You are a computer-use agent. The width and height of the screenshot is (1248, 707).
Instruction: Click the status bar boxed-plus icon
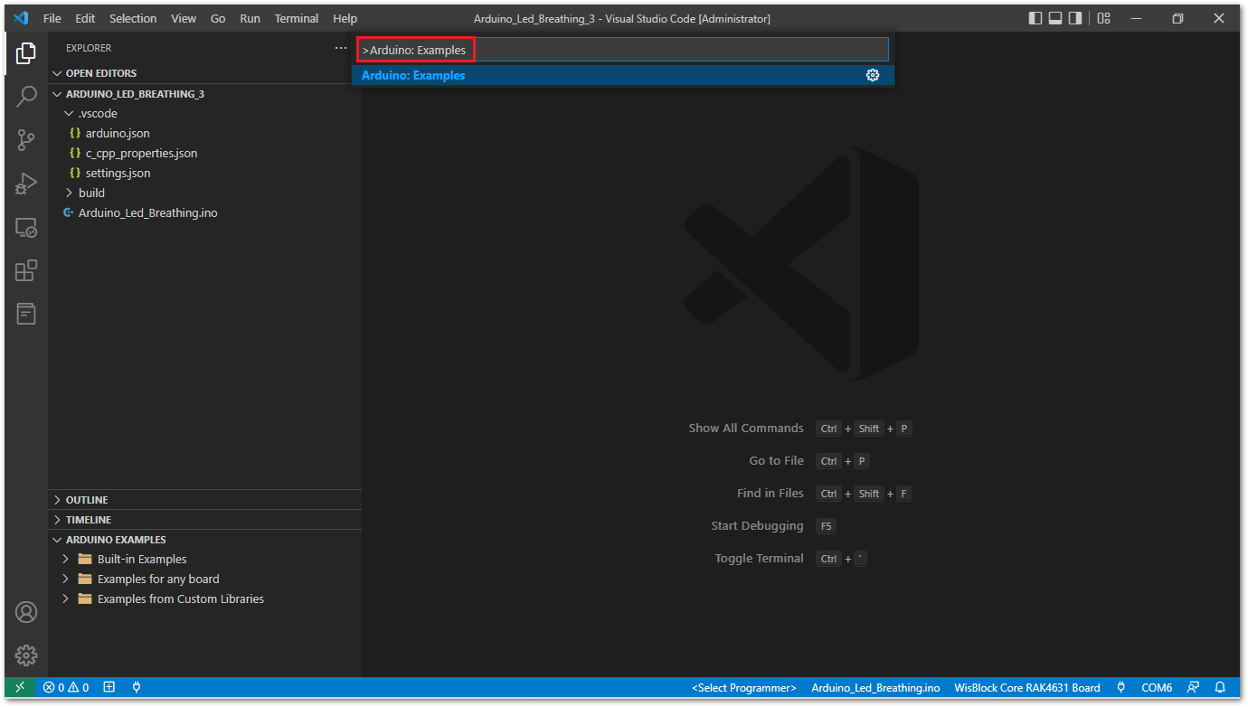pyautogui.click(x=109, y=687)
